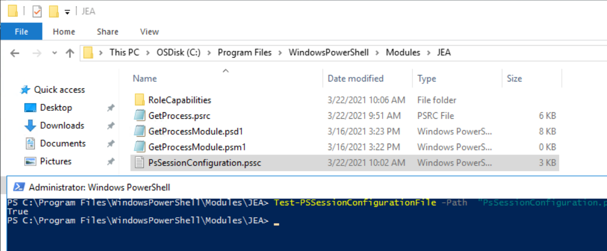The height and width of the screenshot is (251, 607).
Task: Open Downloads in Quick access
Action: tap(62, 126)
